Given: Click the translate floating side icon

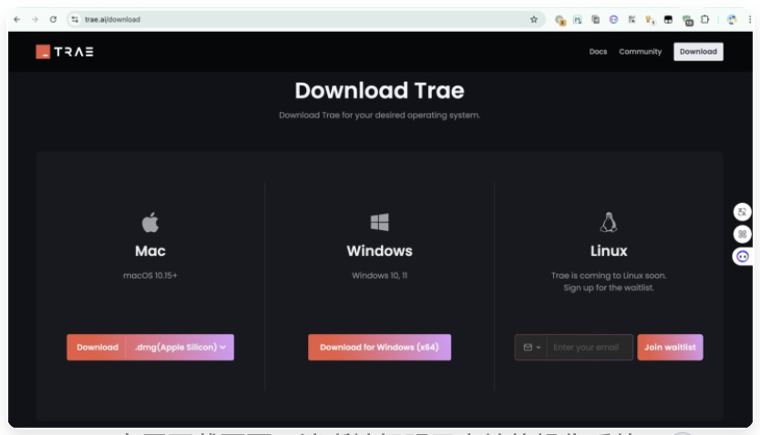Looking at the screenshot, I should click(742, 212).
